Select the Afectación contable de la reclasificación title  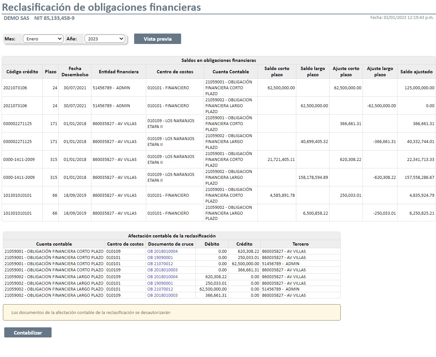point(172,236)
